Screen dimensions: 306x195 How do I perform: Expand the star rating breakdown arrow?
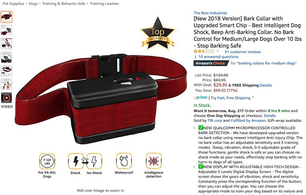(x=217, y=51)
